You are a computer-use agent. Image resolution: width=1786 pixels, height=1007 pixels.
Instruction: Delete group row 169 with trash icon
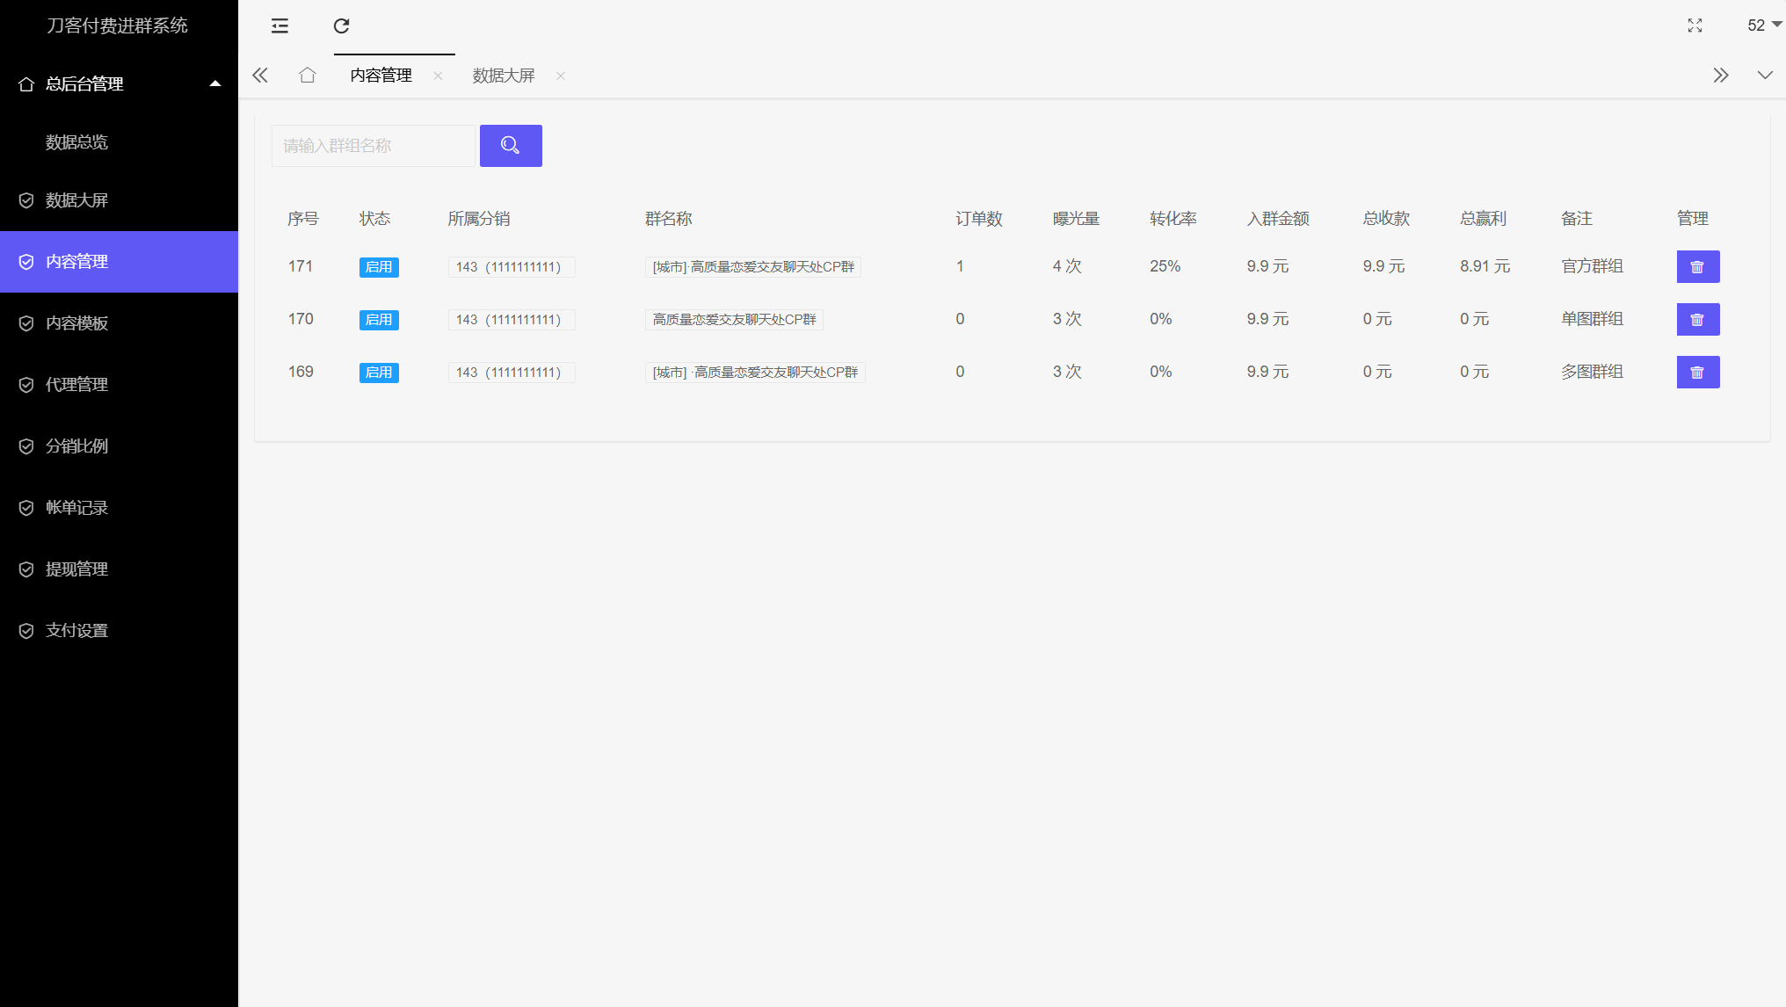click(1697, 372)
